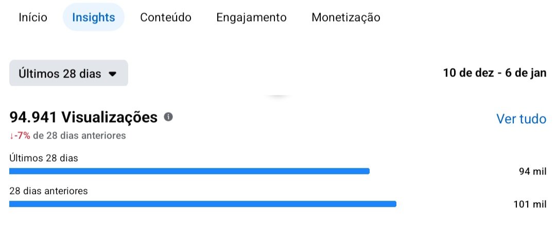Image resolution: width=556 pixels, height=228 pixels.
Task: Click the 94.941 Visualizações heading
Action: 83,118
